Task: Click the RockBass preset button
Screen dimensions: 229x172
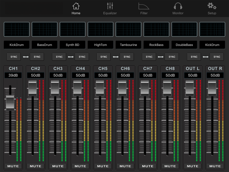Action: [x=156, y=45]
